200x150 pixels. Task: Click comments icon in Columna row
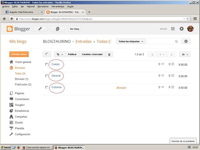(x=163, y=87)
